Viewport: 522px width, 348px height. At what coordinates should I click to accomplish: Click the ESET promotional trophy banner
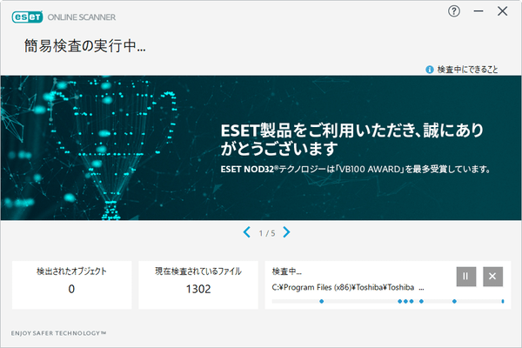(x=261, y=148)
